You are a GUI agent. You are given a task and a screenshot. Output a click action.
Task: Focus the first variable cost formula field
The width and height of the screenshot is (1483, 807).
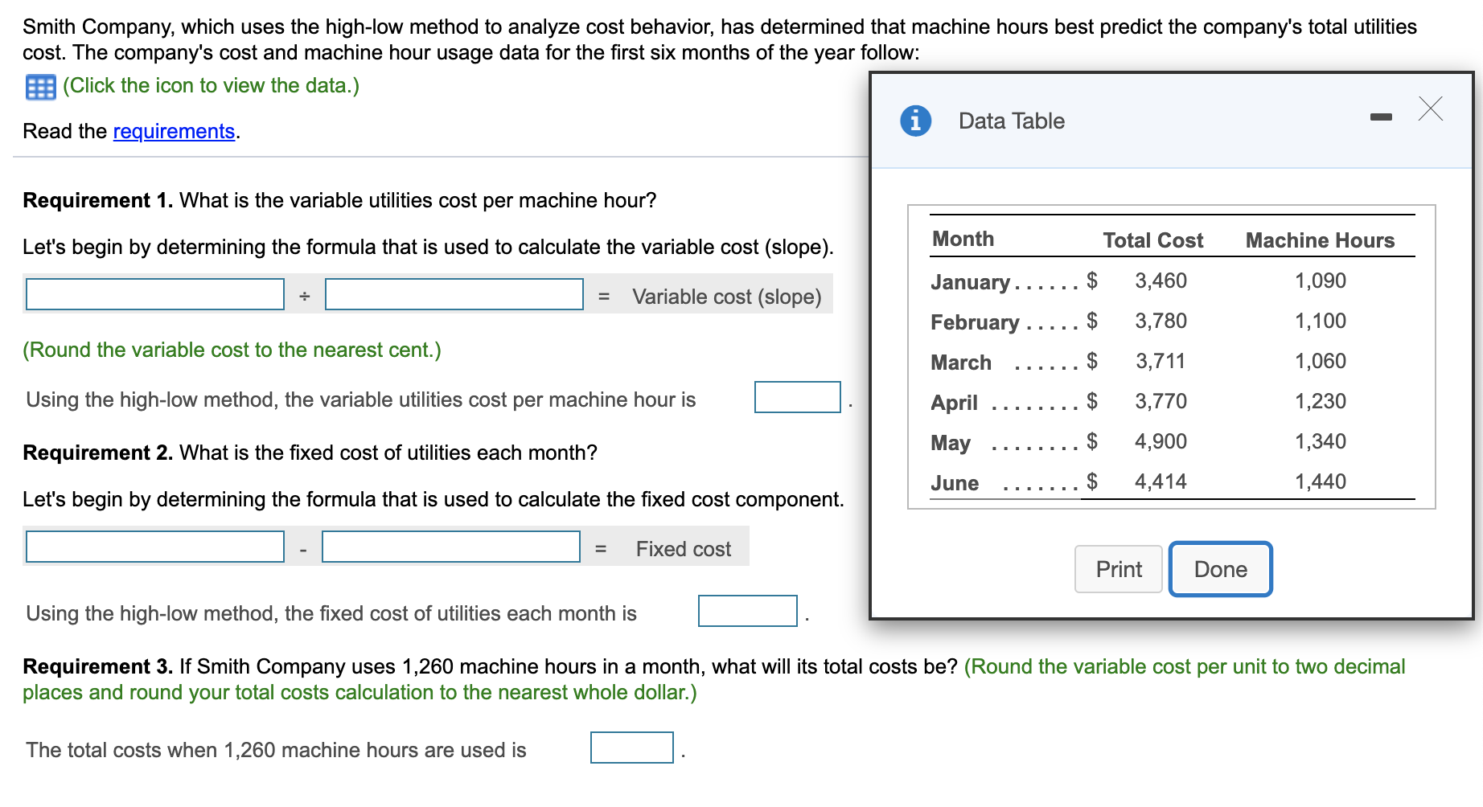(155, 294)
